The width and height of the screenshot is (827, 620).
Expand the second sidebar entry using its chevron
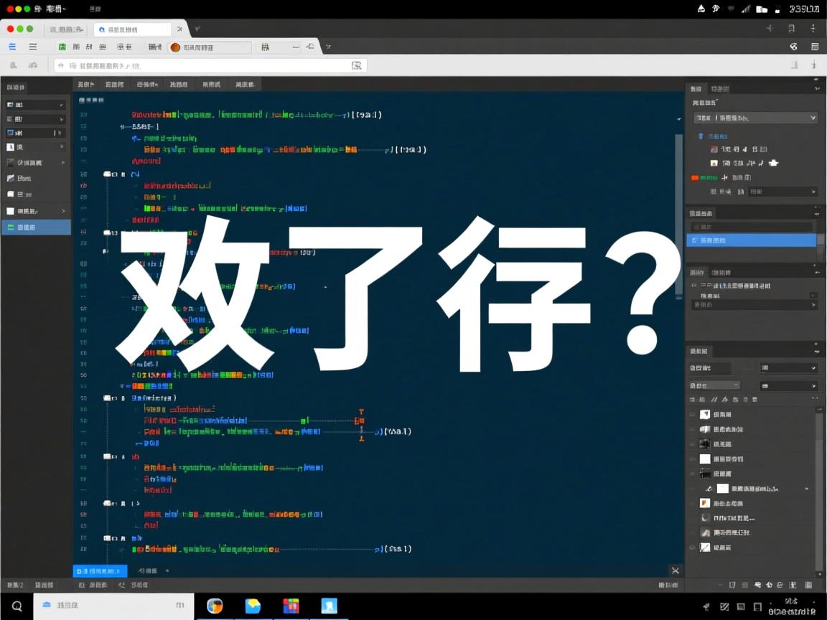(x=62, y=119)
